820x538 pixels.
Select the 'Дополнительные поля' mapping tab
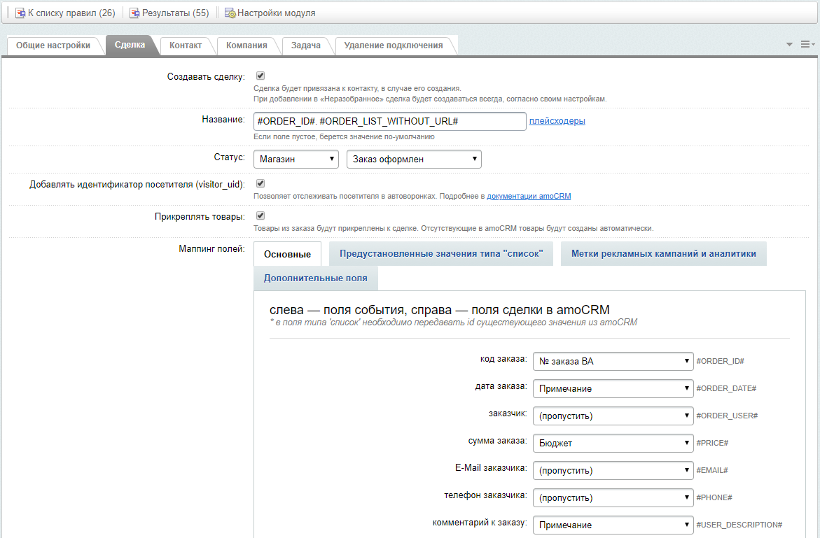click(314, 278)
